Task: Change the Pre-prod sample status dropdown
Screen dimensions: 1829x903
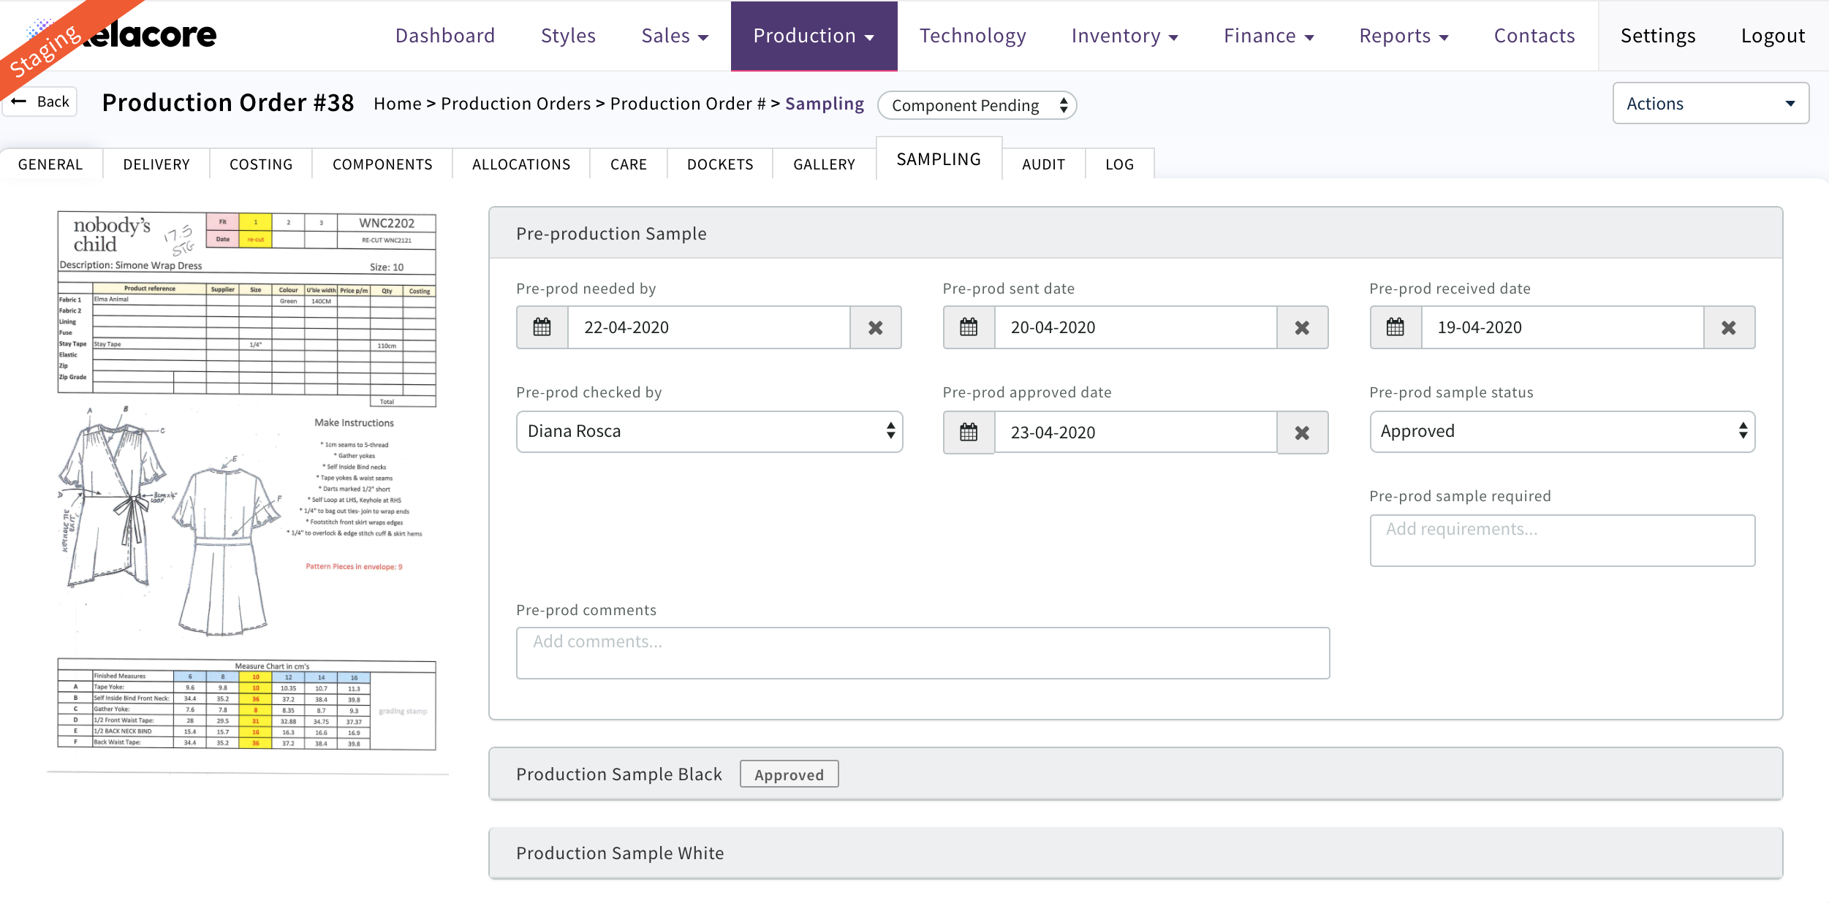Action: pyautogui.click(x=1561, y=431)
